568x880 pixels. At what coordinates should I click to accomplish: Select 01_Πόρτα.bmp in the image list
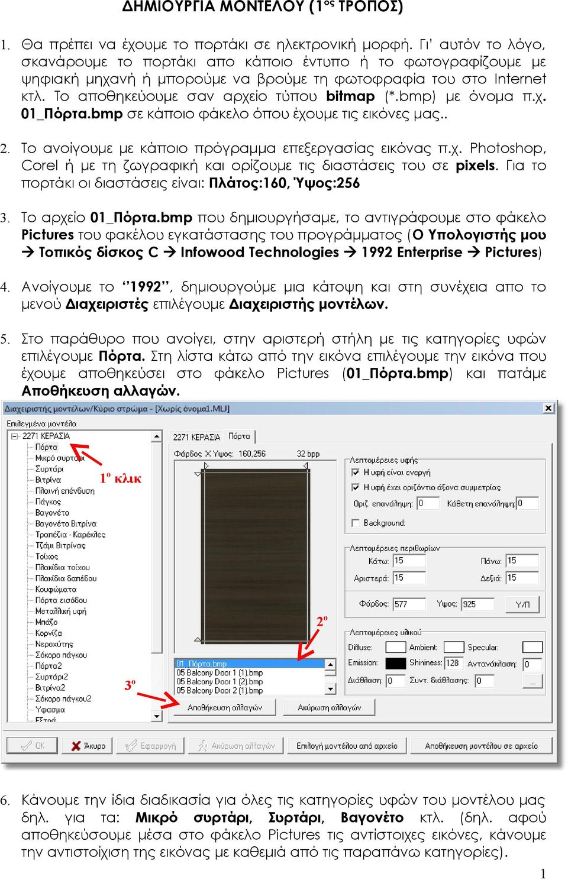[250, 664]
